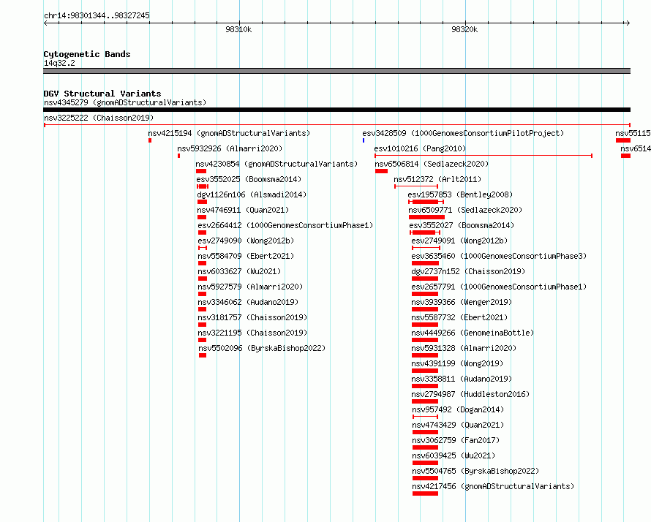This screenshot has height=522, width=651.
Task: Select the nsv4230854 gnomADStructuralVariants label
Action: click(x=276, y=164)
